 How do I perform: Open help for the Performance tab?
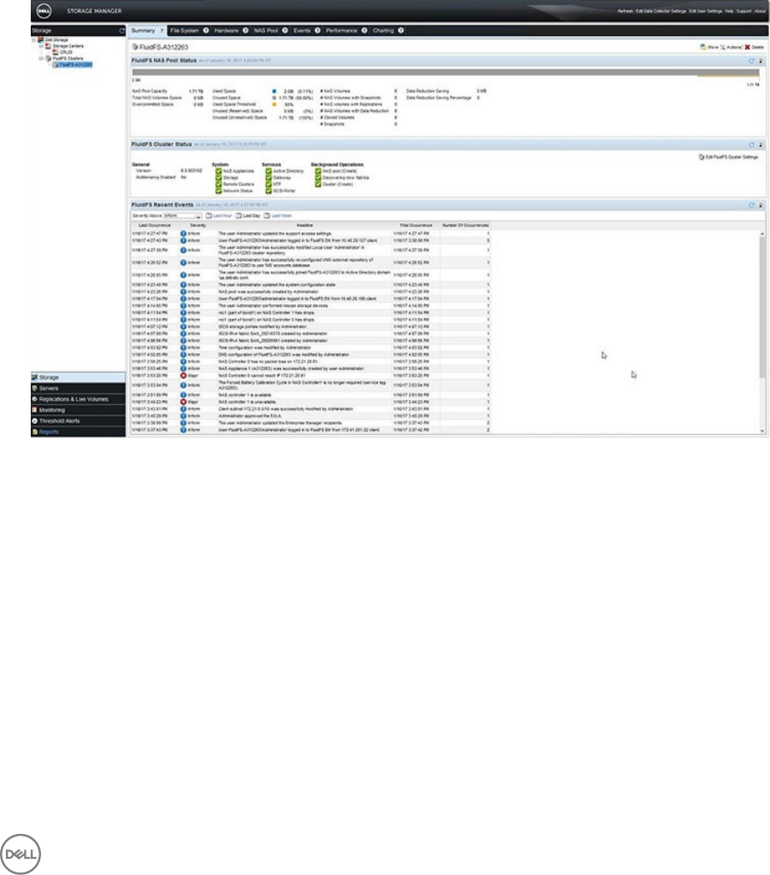364,31
